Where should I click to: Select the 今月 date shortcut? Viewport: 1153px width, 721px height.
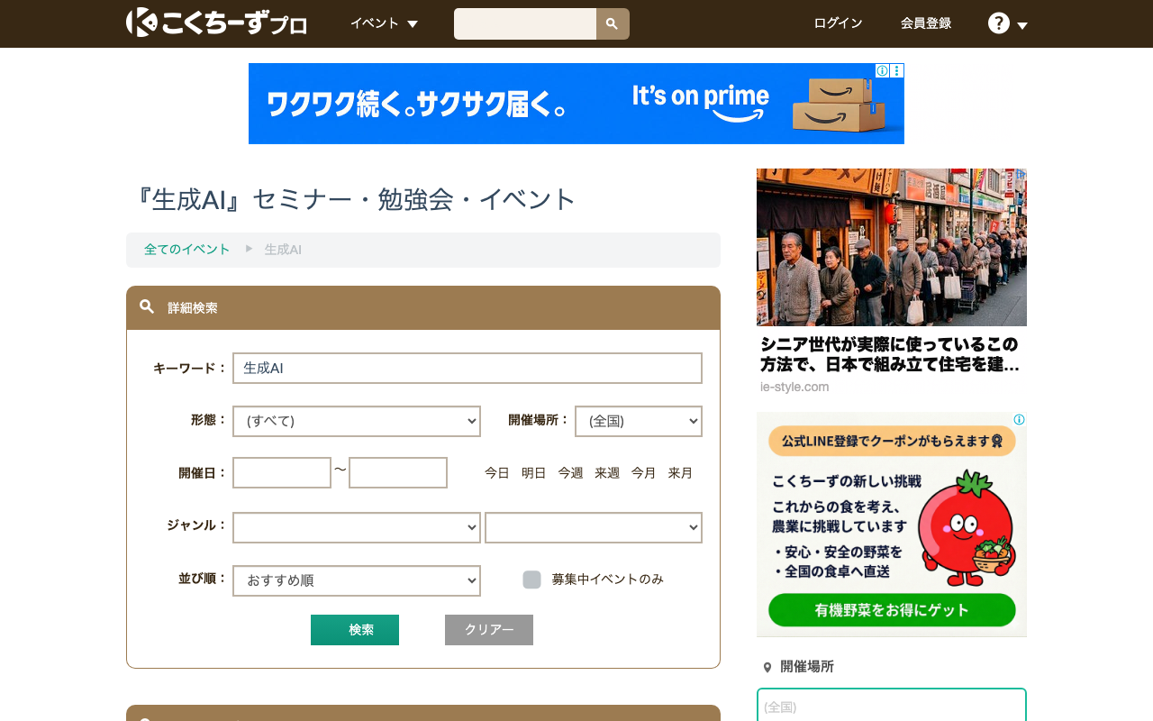pos(644,473)
